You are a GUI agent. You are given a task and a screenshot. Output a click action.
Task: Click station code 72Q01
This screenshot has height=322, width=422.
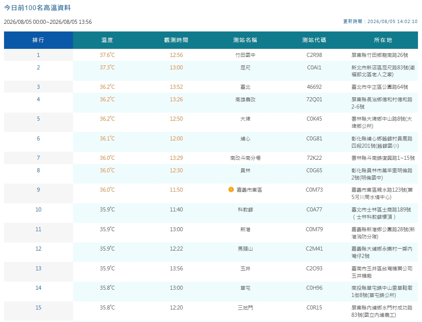coord(314,99)
